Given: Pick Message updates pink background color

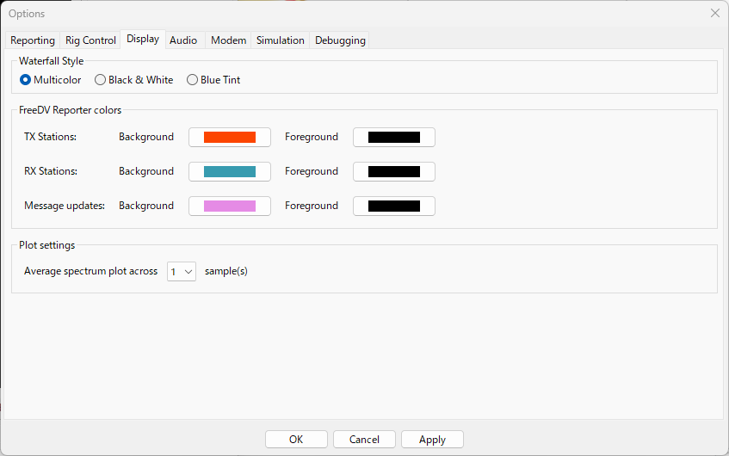Looking at the screenshot, I should [230, 206].
